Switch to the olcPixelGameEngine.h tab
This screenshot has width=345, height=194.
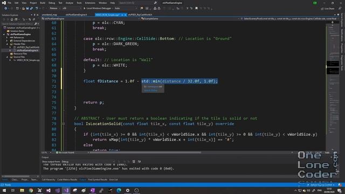pyautogui.click(x=76, y=15)
